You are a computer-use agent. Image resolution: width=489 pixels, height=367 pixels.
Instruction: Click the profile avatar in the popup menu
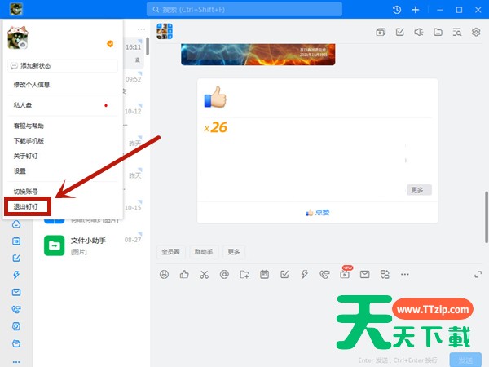(x=18, y=38)
